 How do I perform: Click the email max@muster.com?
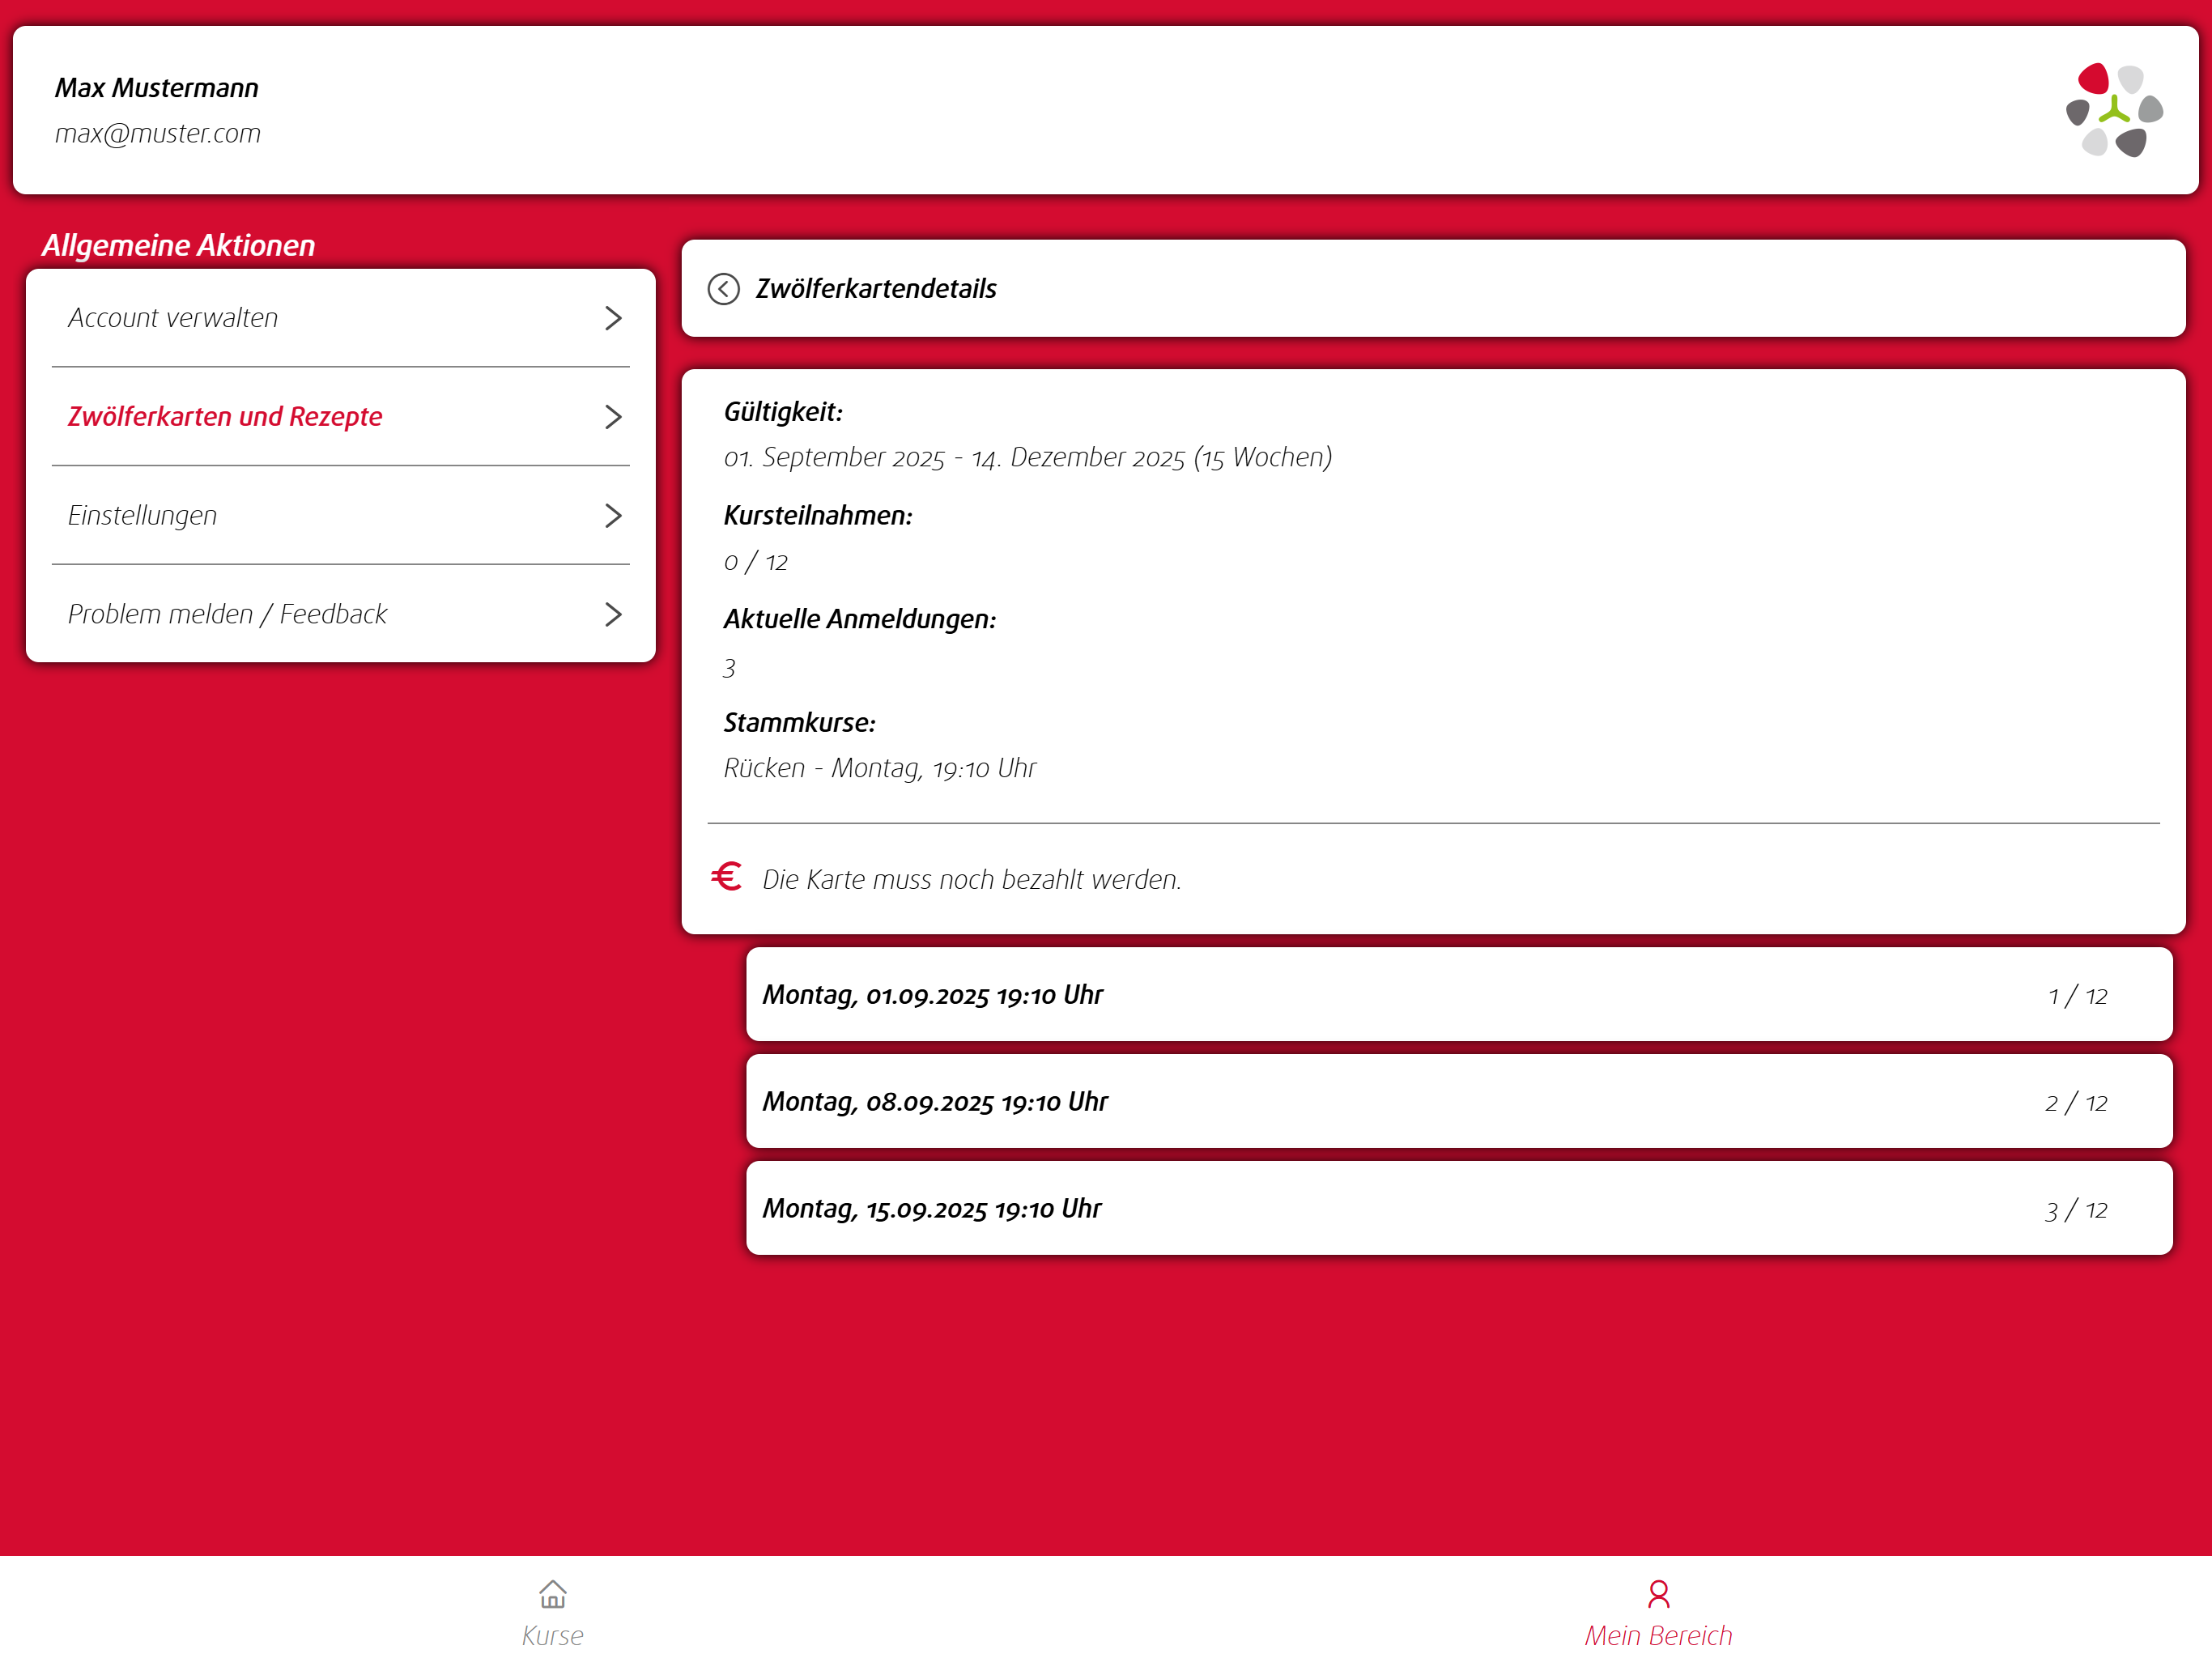pos(158,133)
